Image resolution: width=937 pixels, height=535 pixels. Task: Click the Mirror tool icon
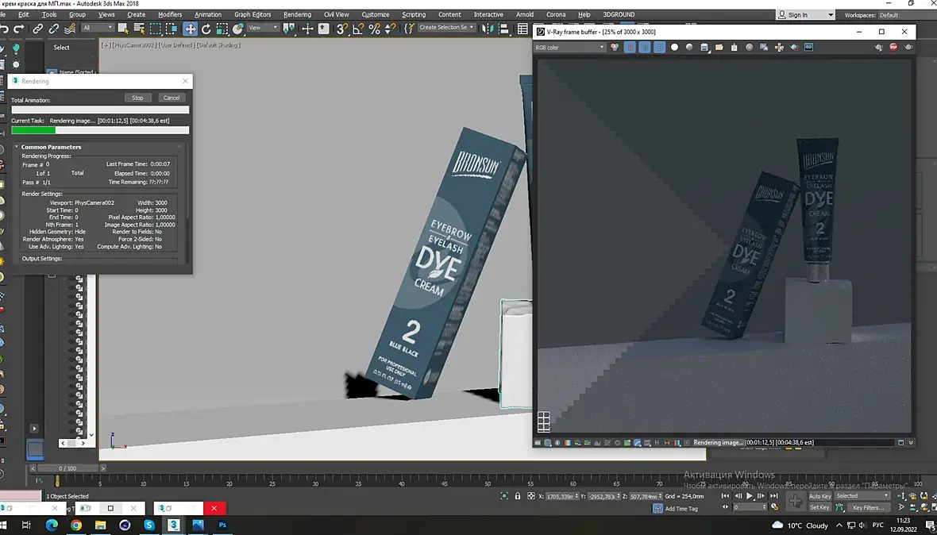tap(487, 28)
